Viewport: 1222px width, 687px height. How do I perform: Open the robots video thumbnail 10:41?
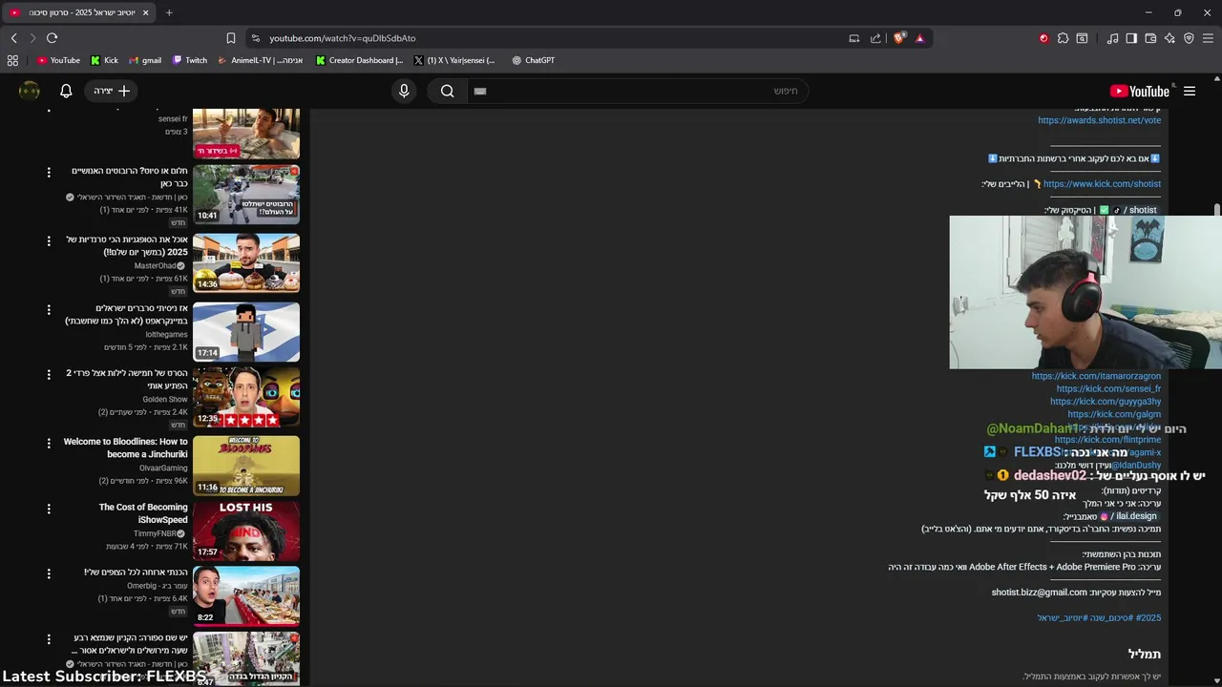coord(246,195)
